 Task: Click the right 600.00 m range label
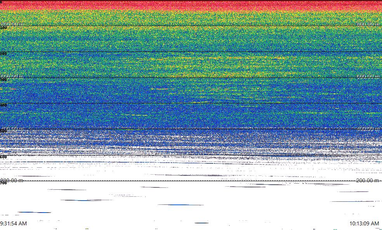pyautogui.click(x=368, y=76)
